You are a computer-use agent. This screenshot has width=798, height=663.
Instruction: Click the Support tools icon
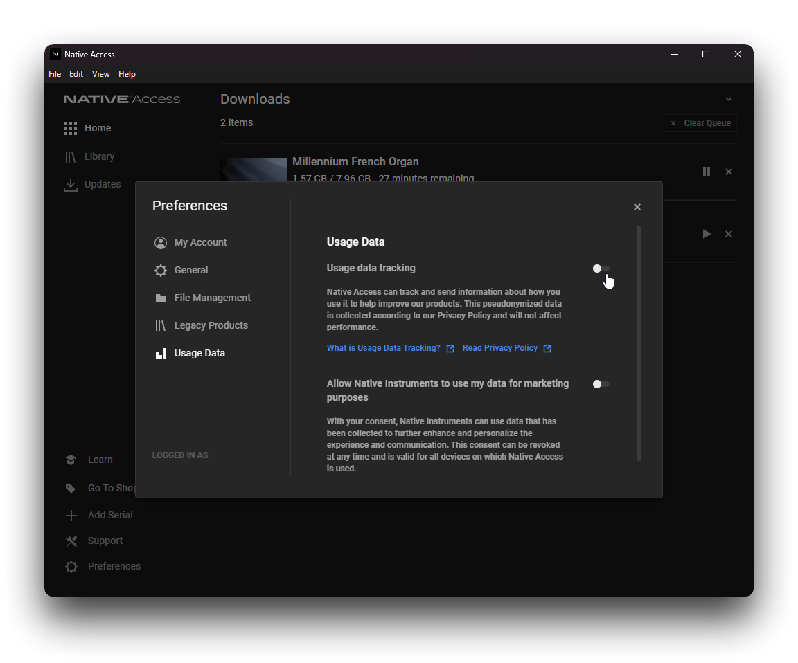71,541
